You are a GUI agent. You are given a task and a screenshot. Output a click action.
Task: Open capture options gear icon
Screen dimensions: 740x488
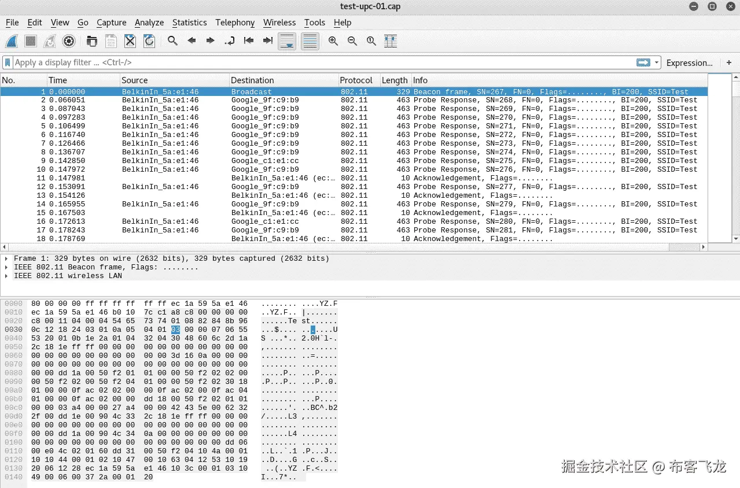tap(69, 41)
